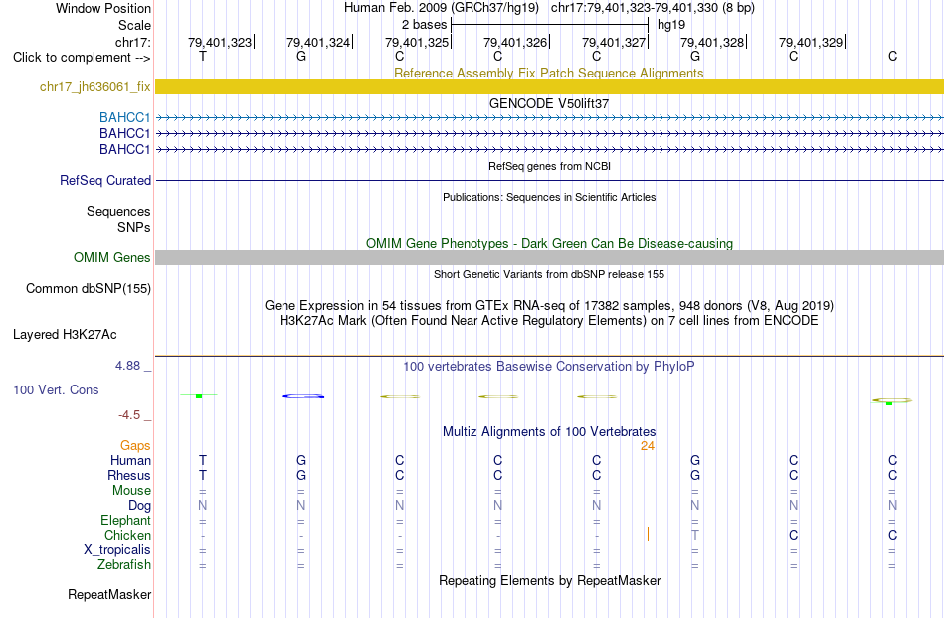Click the 'Mouse' species label
This screenshot has height=618, width=945.
click(x=131, y=491)
